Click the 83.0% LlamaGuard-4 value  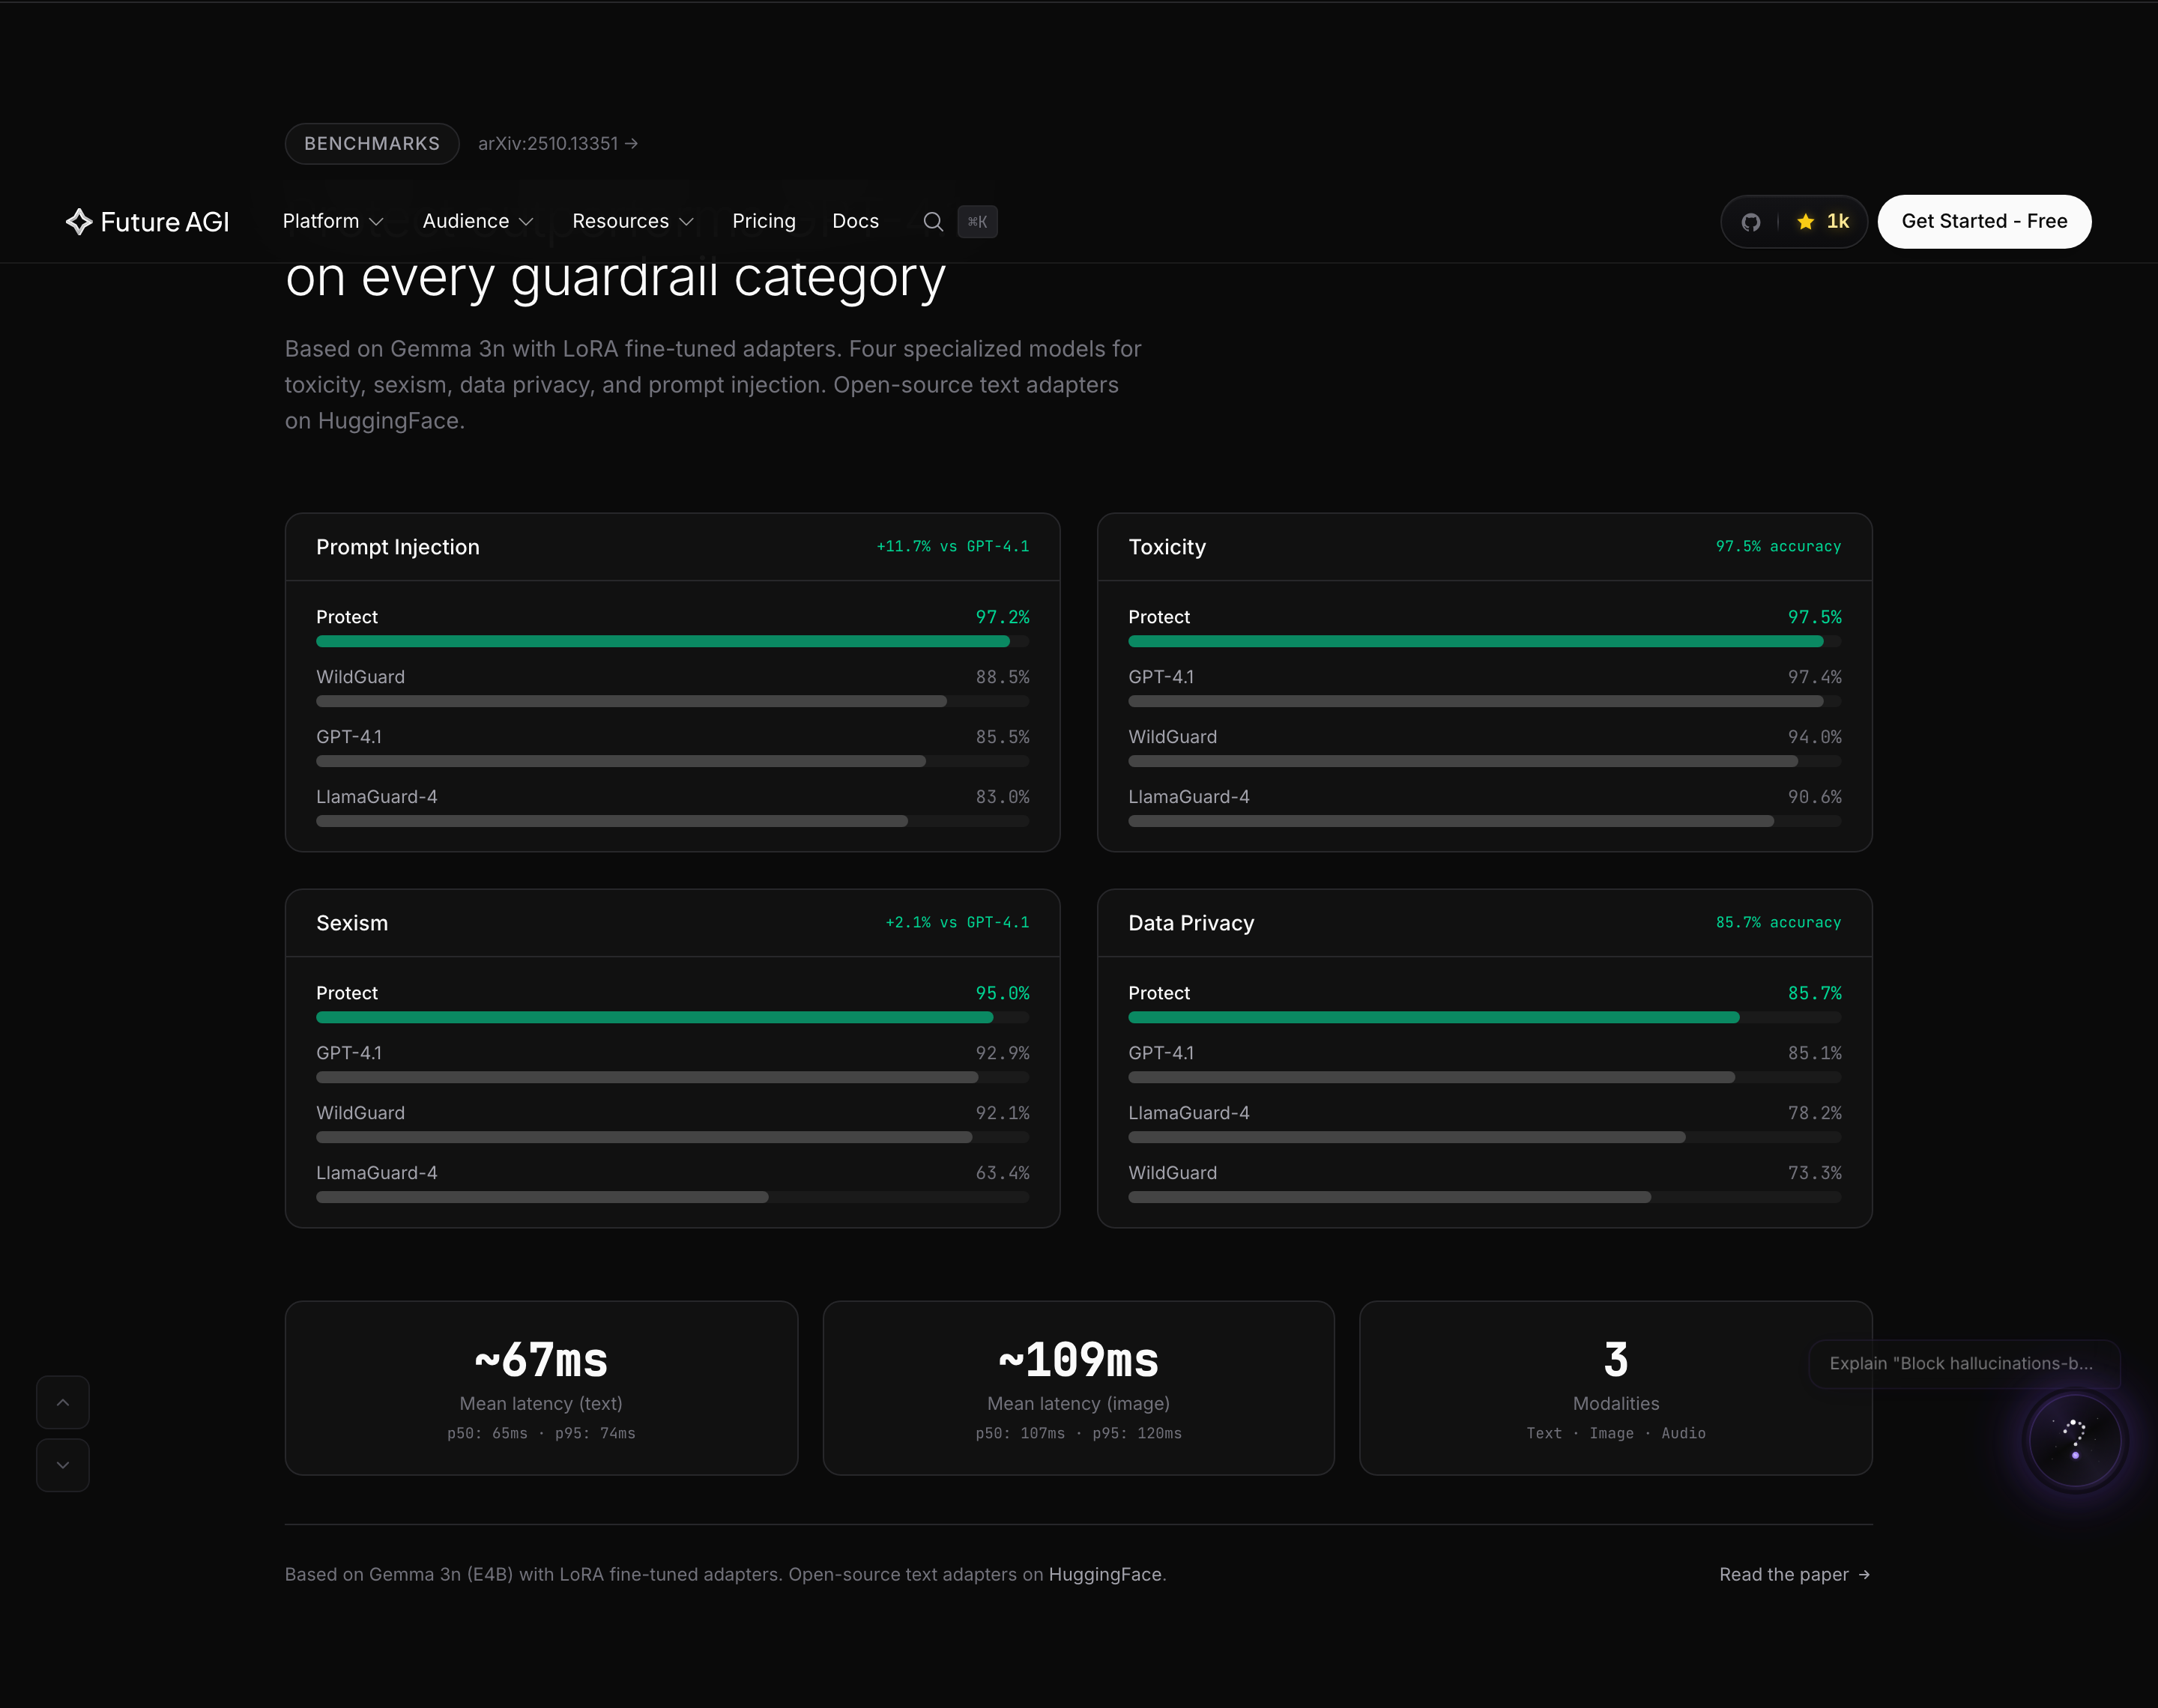coord(1002,797)
